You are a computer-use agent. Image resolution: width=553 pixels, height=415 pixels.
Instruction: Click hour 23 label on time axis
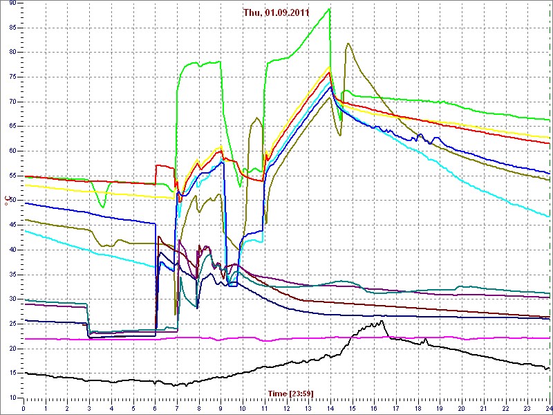point(527,407)
